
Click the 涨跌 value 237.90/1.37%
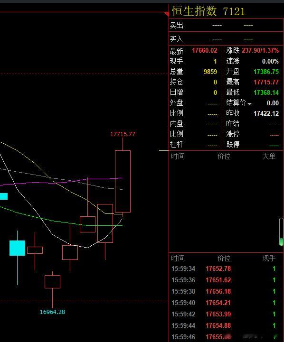point(260,51)
